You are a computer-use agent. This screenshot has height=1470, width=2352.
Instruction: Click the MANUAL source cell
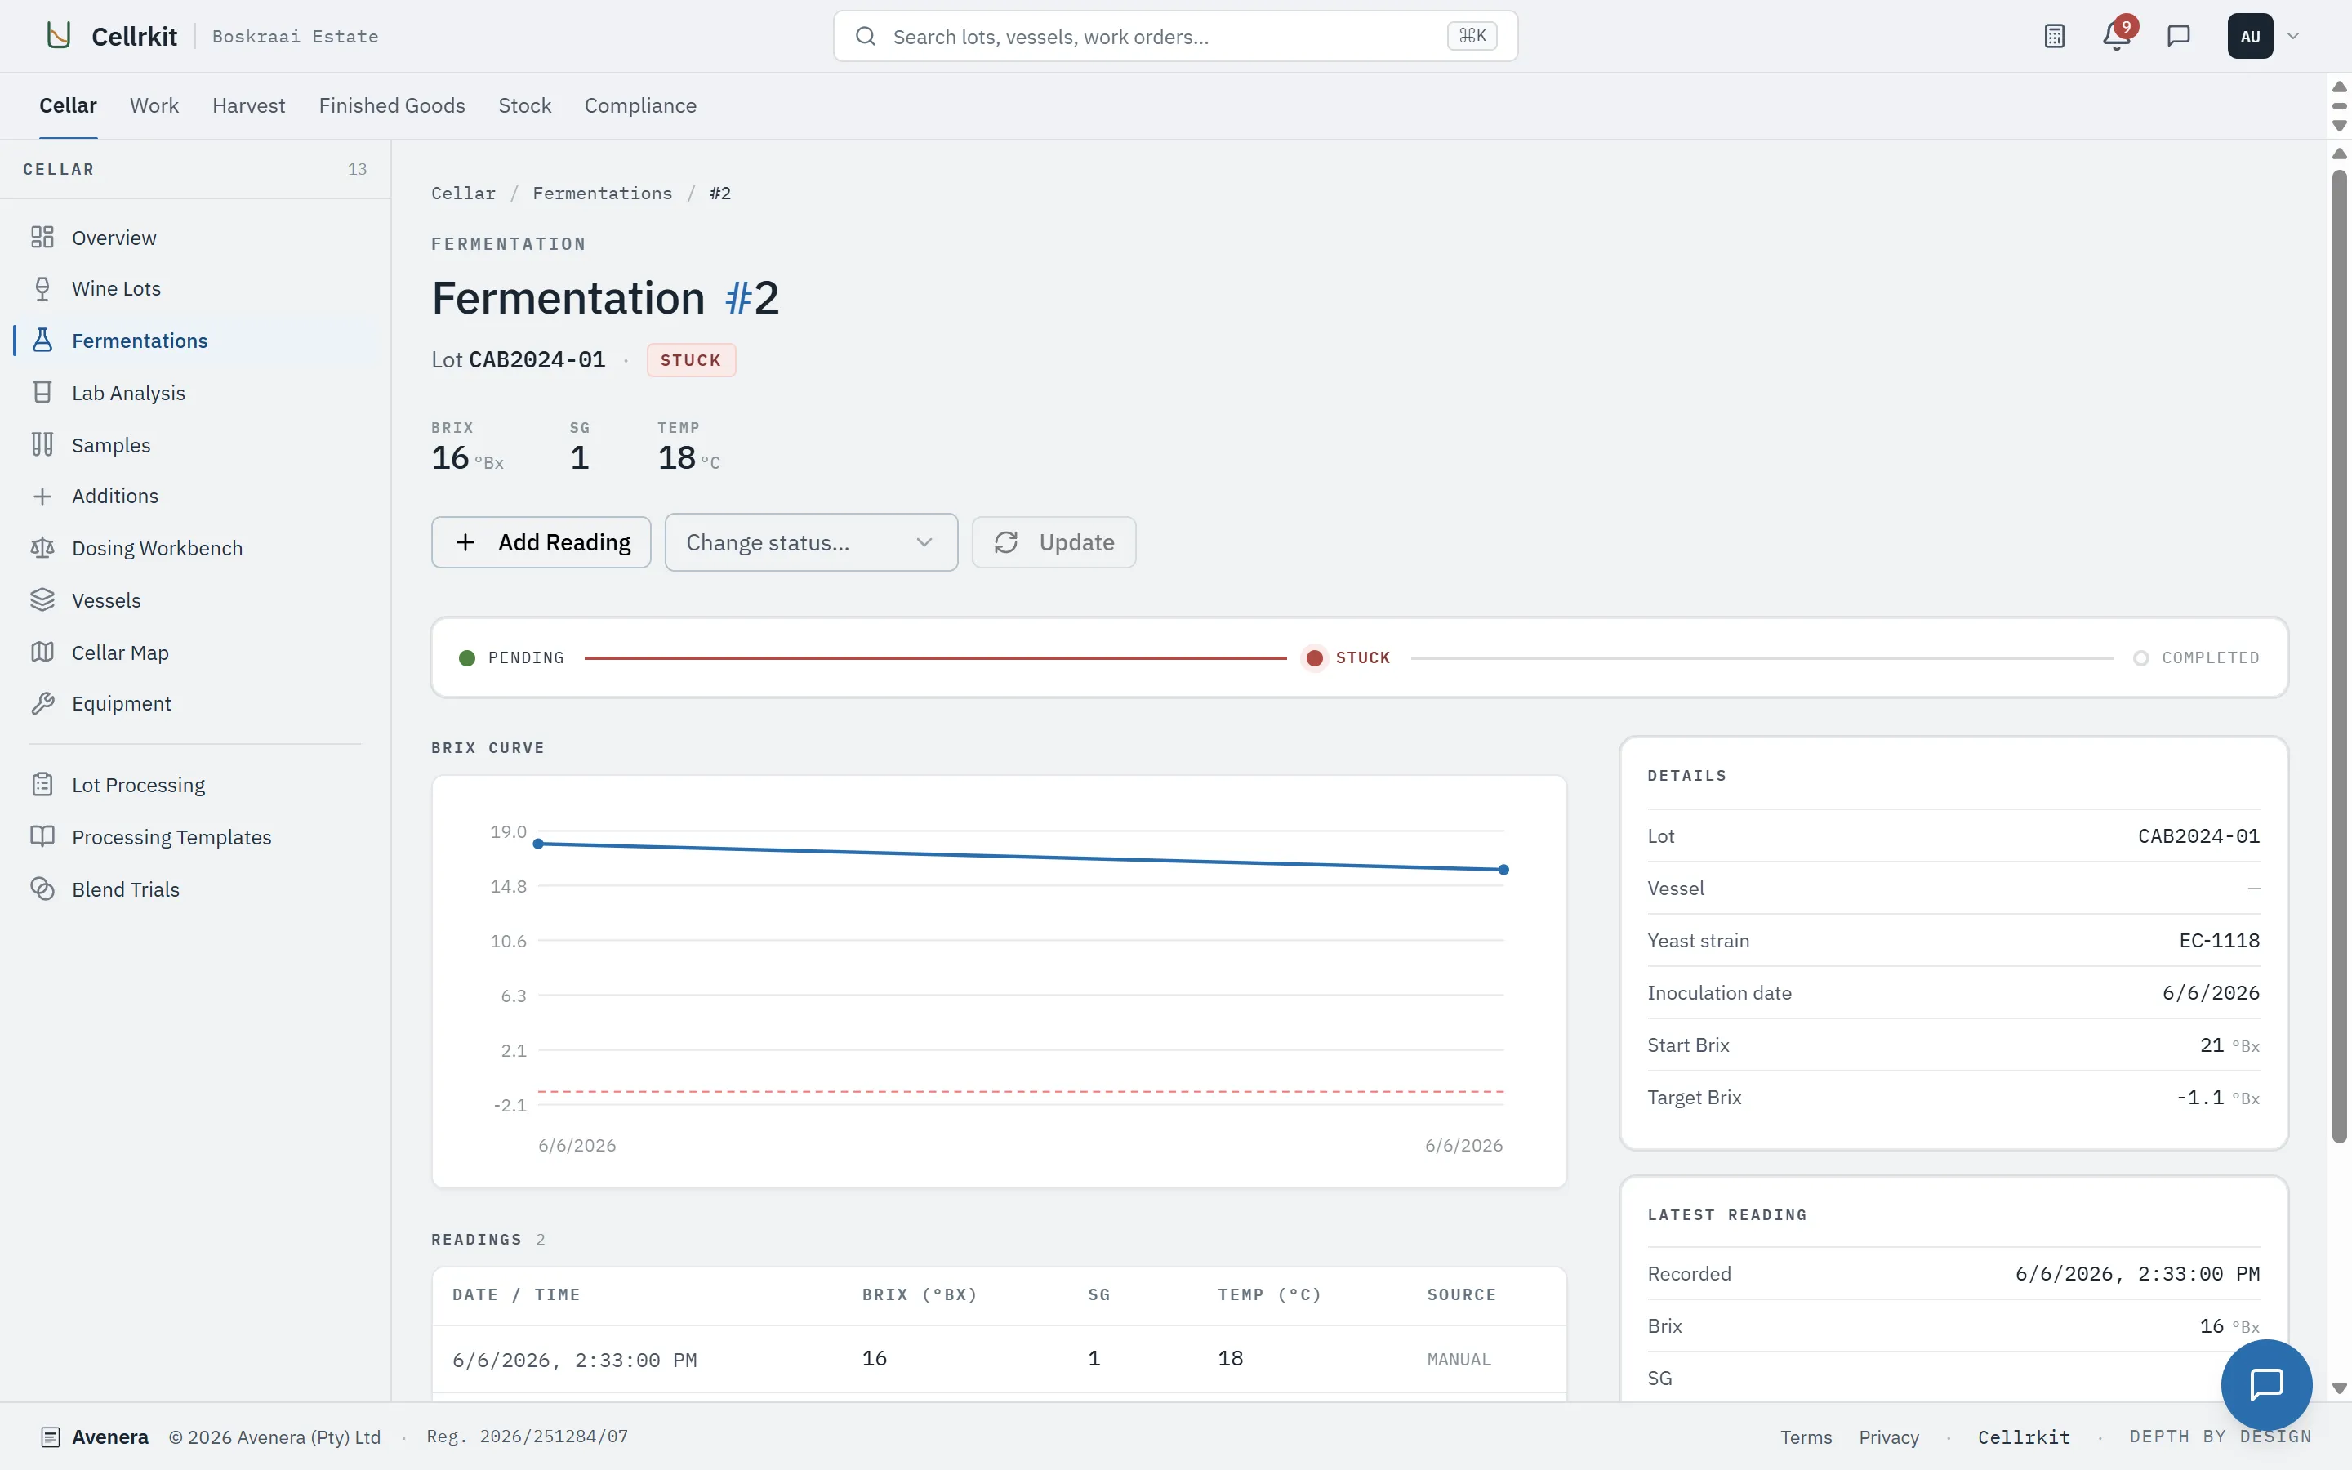pos(1459,1359)
